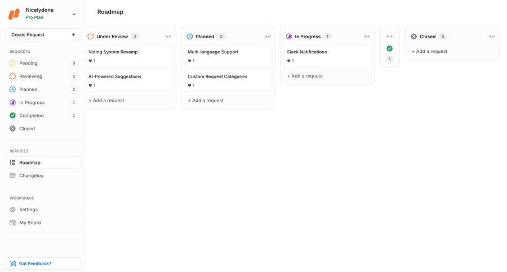The image size is (507, 272).
Task: Select Pending in the Requests list
Action: click(28, 63)
